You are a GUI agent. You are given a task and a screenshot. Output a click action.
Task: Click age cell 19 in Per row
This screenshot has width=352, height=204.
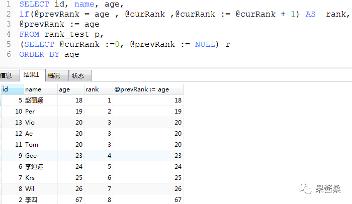(x=71, y=112)
